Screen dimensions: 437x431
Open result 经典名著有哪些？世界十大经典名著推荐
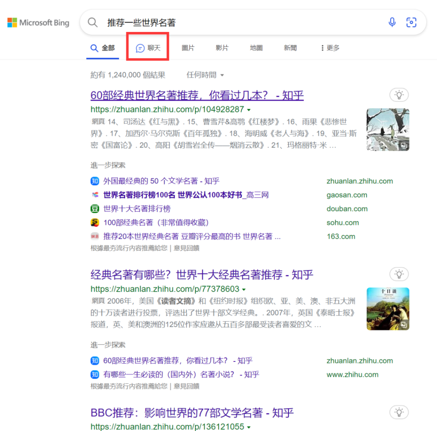(202, 275)
